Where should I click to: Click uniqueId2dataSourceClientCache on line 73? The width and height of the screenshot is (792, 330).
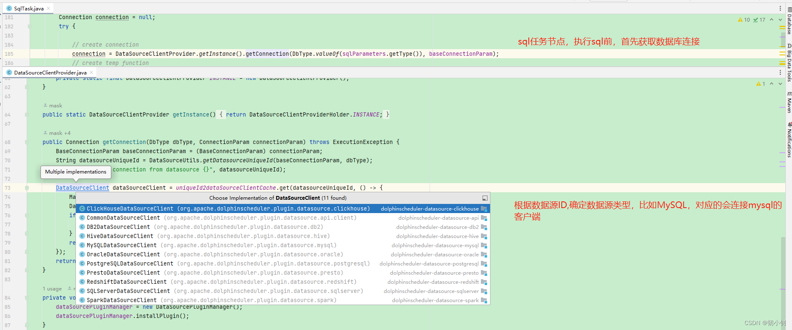(x=226, y=188)
